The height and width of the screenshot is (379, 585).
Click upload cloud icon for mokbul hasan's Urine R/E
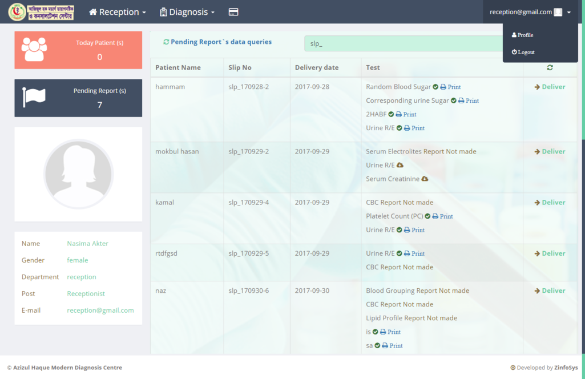click(x=400, y=166)
